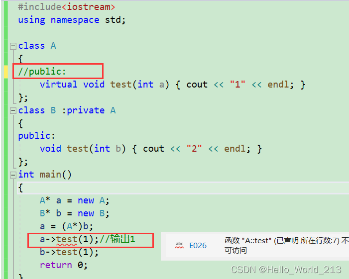Viewport: 349px width, 279px height.
Task: Click the using namespace std; line
Action: point(72,20)
